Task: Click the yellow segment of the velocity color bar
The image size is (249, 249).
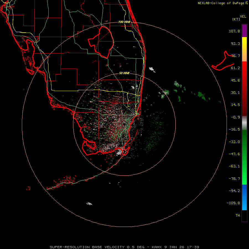Action: pyautogui.click(x=244, y=49)
